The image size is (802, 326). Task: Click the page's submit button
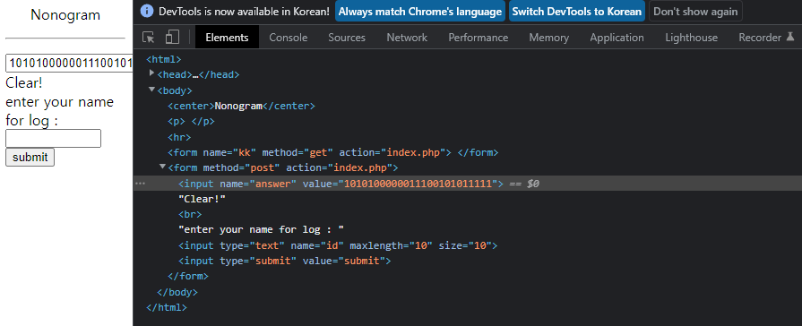pos(30,157)
